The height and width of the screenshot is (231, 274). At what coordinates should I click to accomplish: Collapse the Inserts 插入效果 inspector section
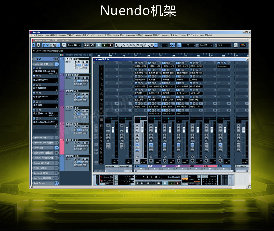coord(45,64)
